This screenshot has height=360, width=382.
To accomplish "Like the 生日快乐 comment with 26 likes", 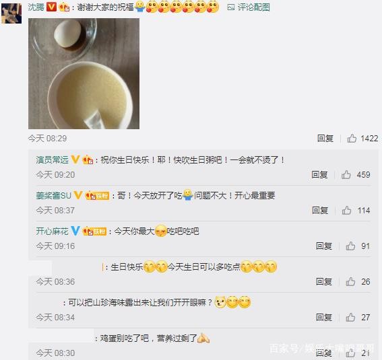I will coord(350,282).
